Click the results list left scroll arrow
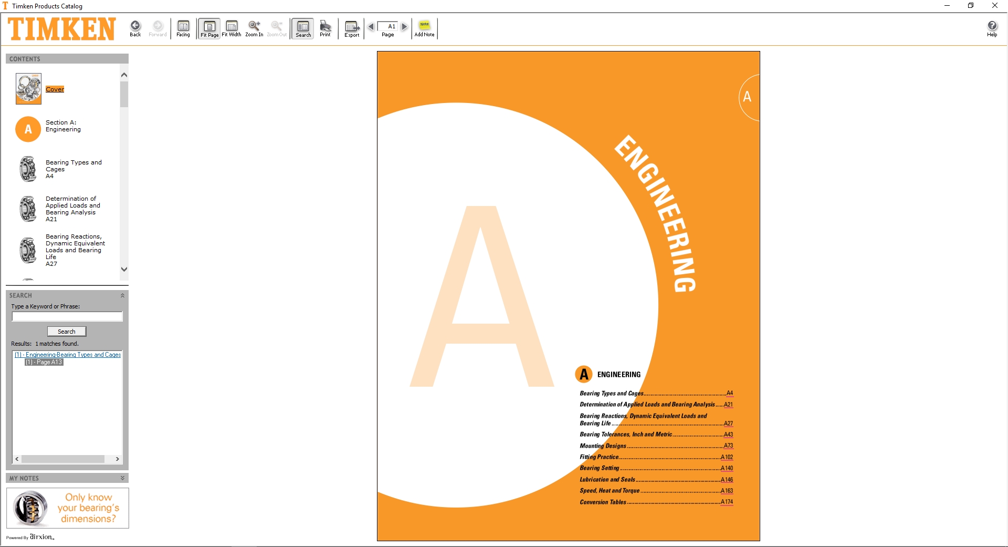This screenshot has height=547, width=1008. point(17,459)
